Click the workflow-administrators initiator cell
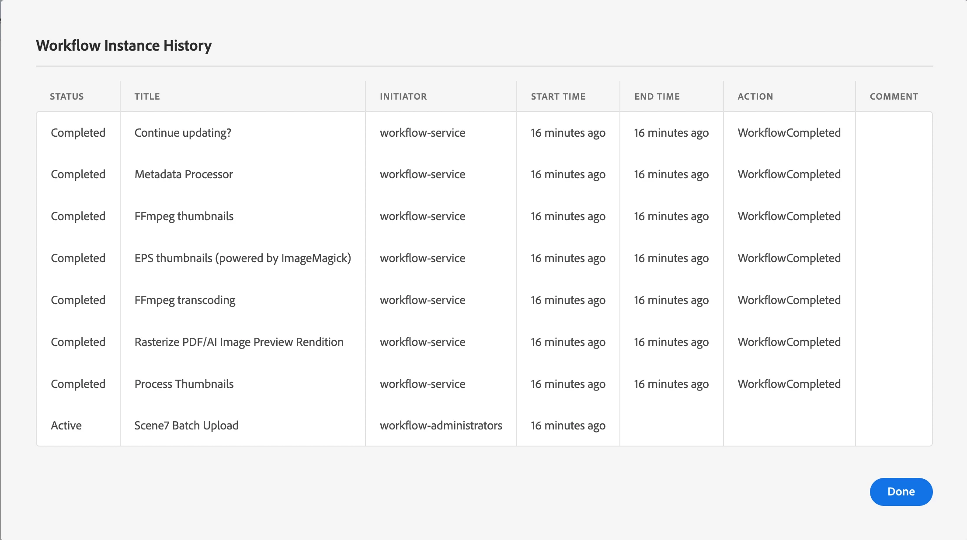Viewport: 967px width, 540px height. click(441, 426)
